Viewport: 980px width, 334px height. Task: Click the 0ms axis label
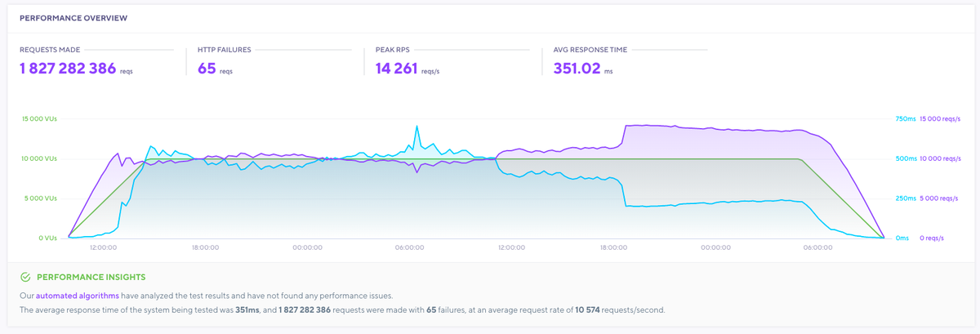click(902, 238)
